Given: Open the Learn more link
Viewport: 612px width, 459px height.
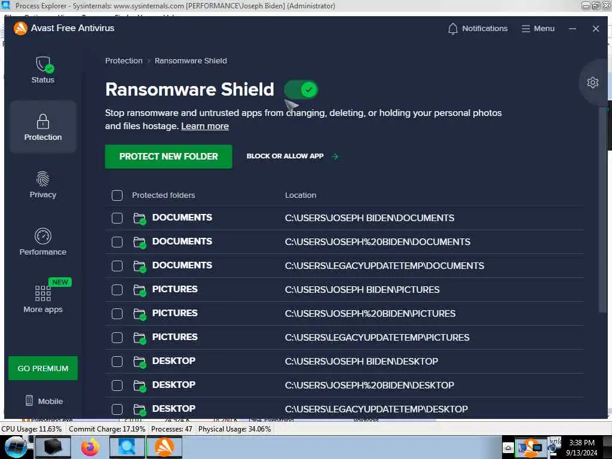Looking at the screenshot, I should tap(205, 126).
